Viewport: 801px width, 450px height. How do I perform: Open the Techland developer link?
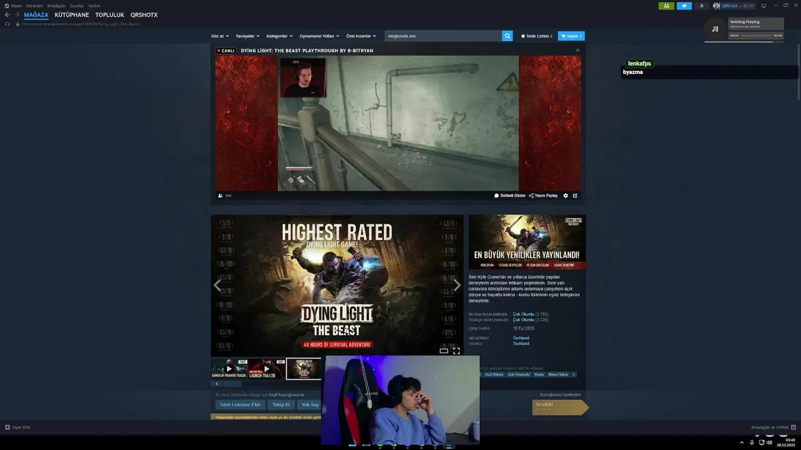pyautogui.click(x=521, y=338)
